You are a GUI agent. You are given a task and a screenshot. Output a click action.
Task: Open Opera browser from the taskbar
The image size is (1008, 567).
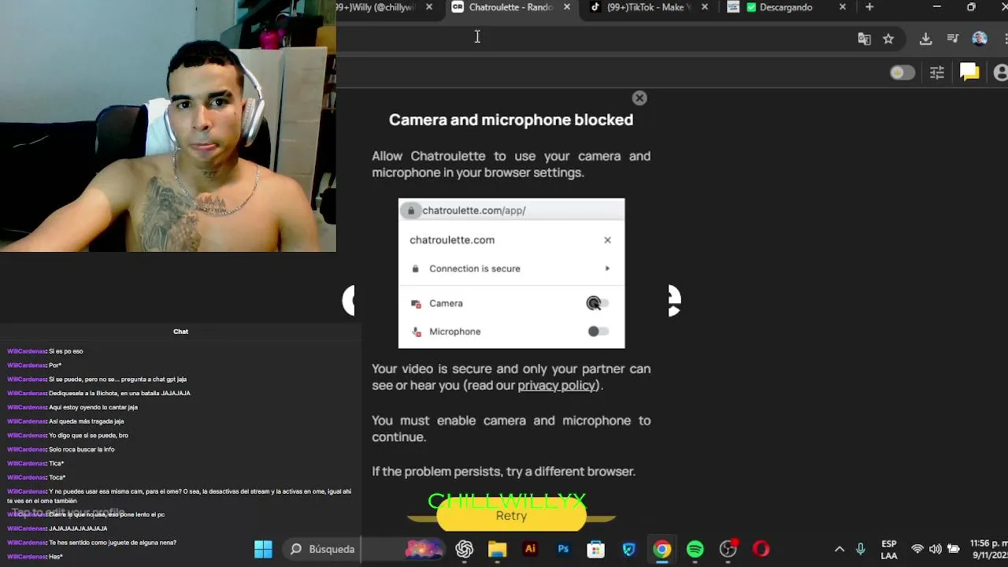click(761, 549)
